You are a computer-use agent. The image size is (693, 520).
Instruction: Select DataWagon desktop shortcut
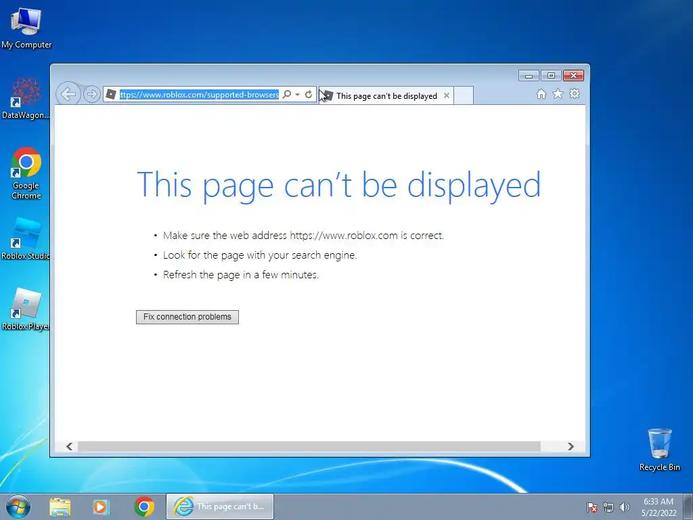pos(26,98)
